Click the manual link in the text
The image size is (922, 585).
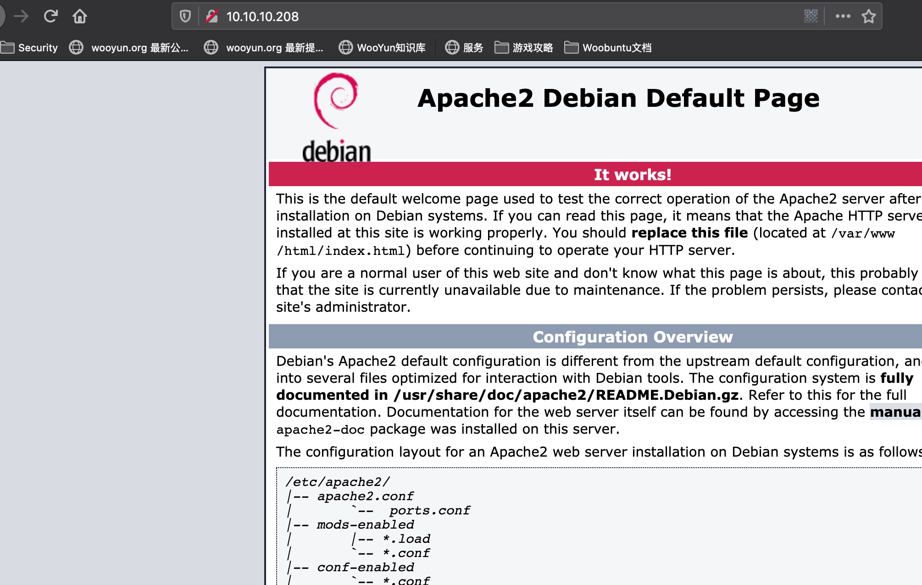(x=895, y=412)
